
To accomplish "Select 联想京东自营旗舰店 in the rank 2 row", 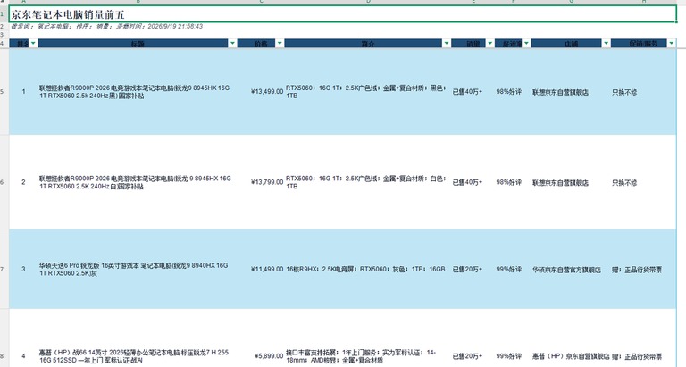I will [571, 182].
